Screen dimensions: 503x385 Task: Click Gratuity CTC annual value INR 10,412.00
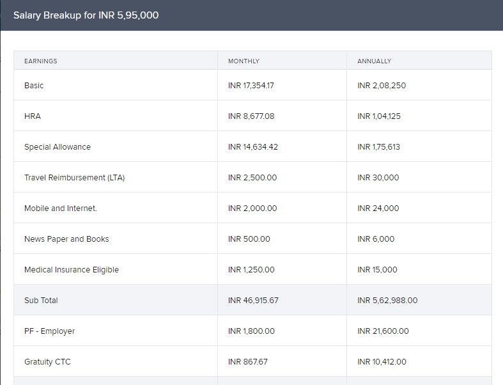pos(382,362)
